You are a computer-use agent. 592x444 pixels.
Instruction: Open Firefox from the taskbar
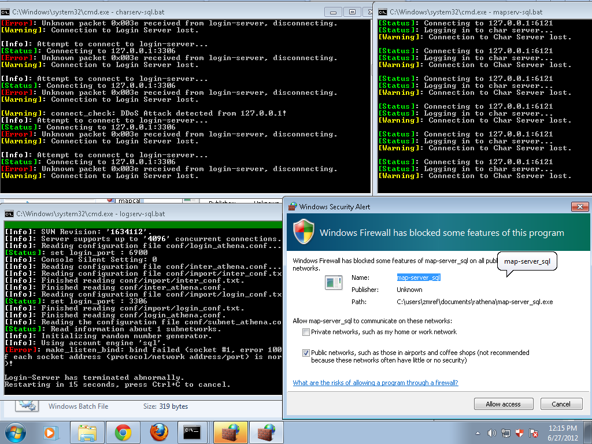click(x=159, y=432)
